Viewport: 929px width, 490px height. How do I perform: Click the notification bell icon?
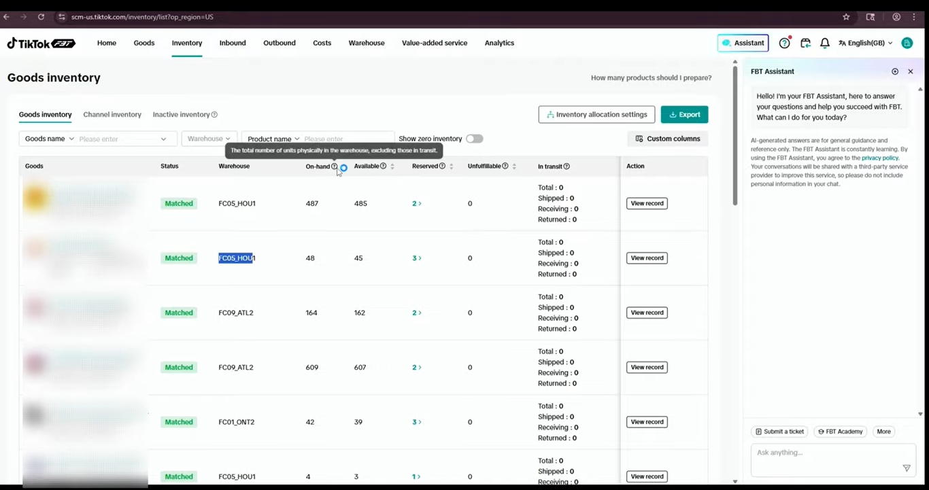pos(824,43)
